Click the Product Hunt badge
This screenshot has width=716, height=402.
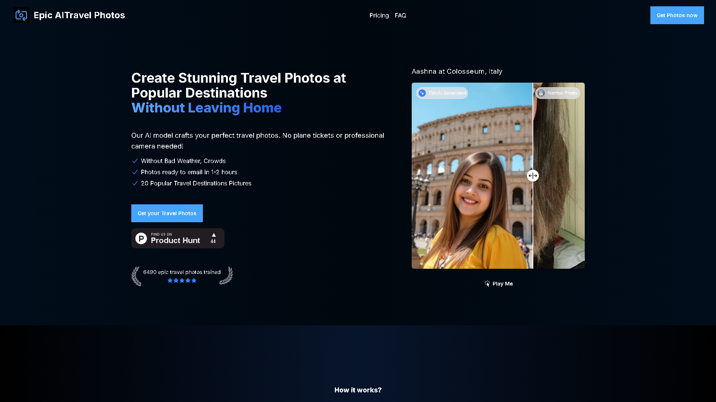178,238
